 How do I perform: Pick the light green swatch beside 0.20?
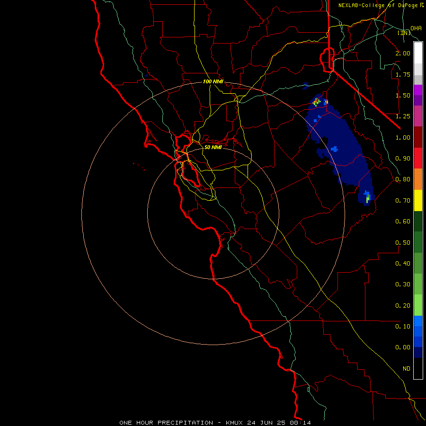coord(418,305)
